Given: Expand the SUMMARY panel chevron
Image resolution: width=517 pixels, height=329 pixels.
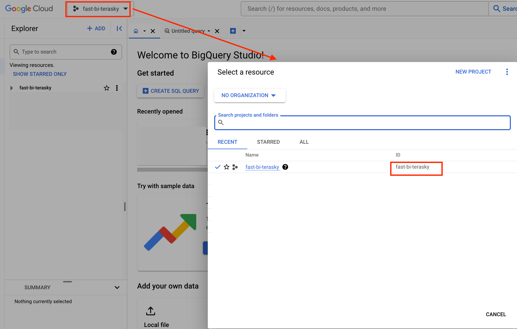Looking at the screenshot, I should pos(117,287).
